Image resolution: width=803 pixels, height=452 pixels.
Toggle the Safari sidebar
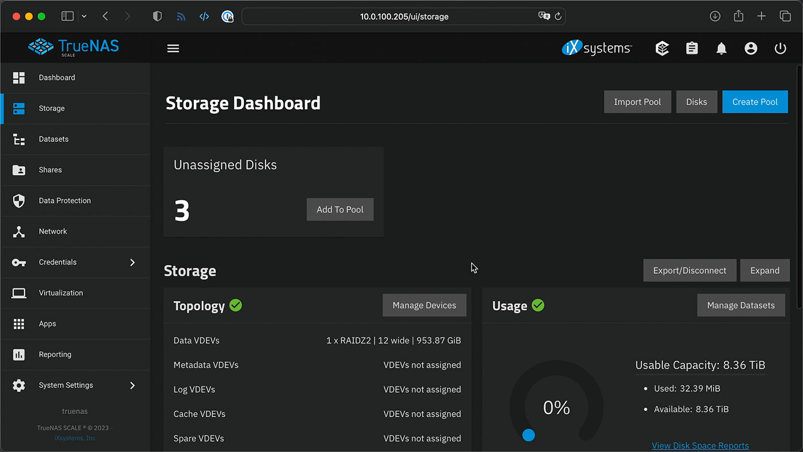pos(68,16)
